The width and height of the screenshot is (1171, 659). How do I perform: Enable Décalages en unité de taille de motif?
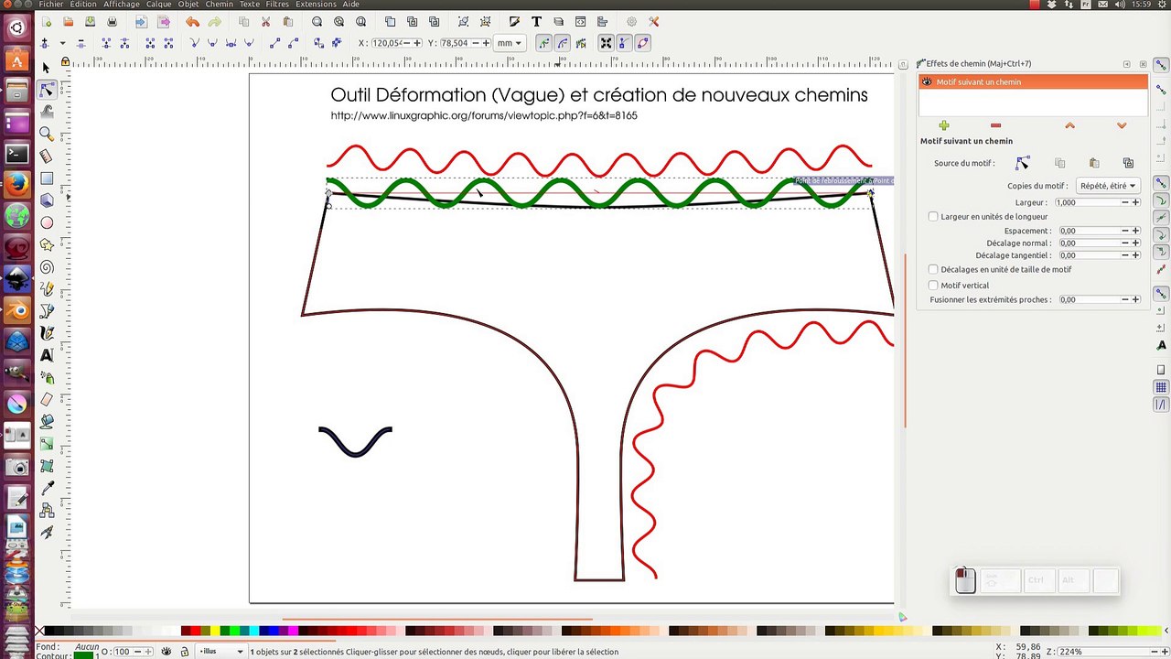[x=933, y=270]
